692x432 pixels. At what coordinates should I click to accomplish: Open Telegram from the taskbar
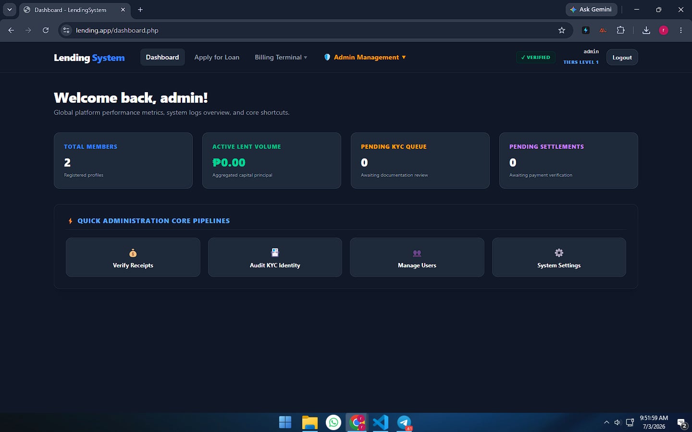click(x=404, y=422)
